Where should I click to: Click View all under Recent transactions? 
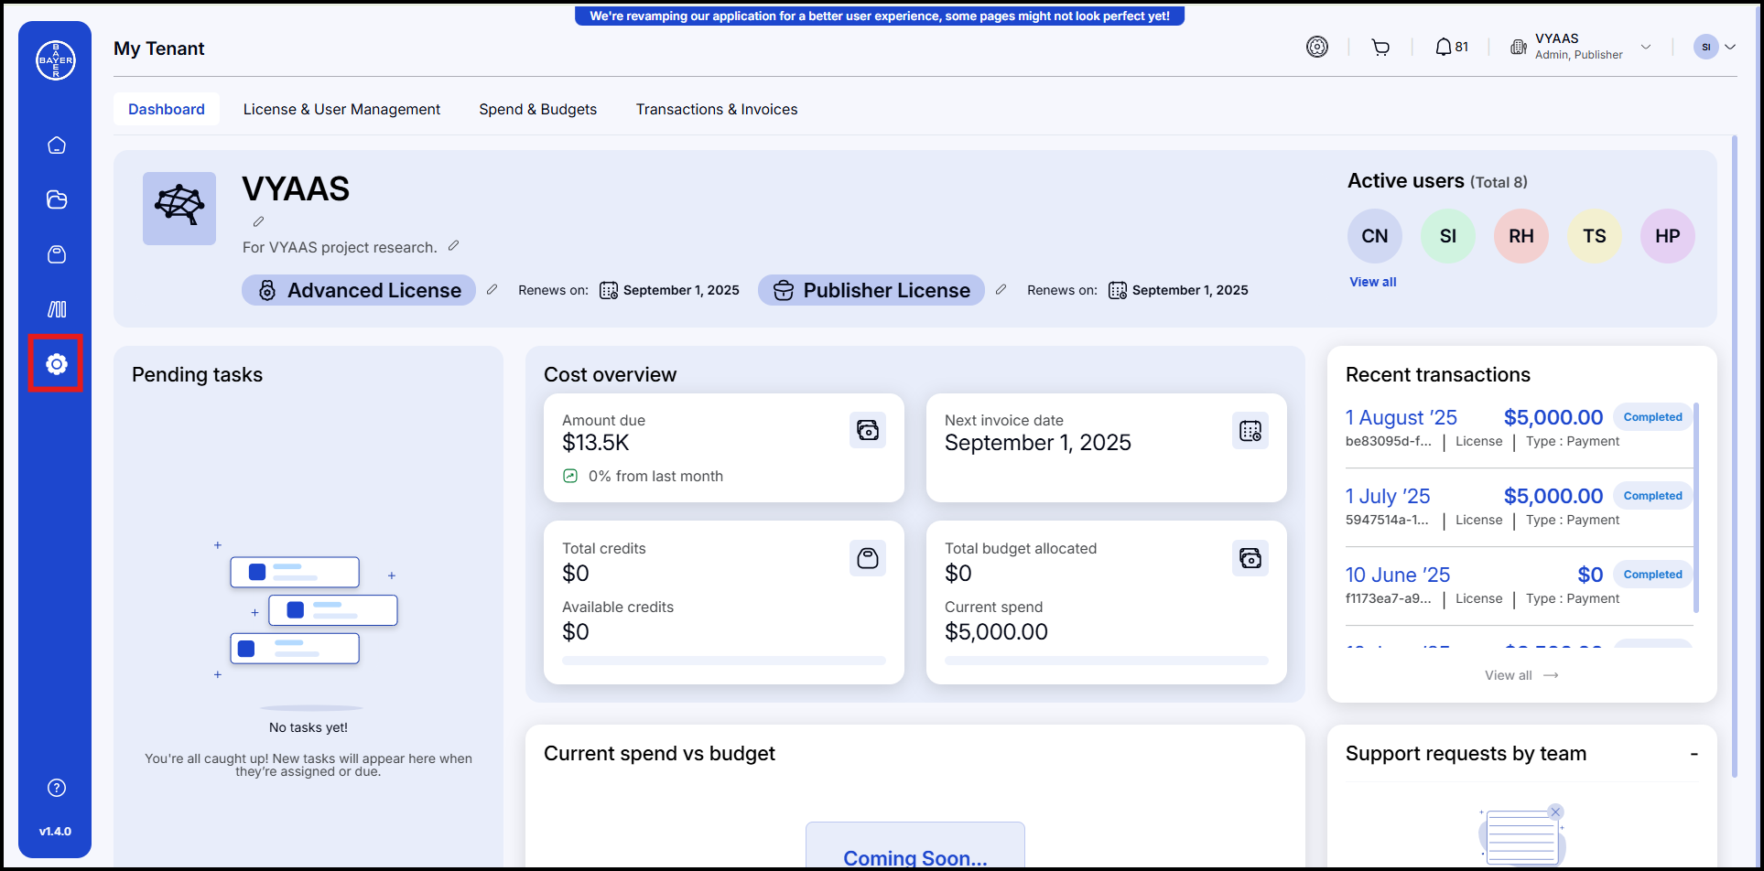tap(1521, 675)
